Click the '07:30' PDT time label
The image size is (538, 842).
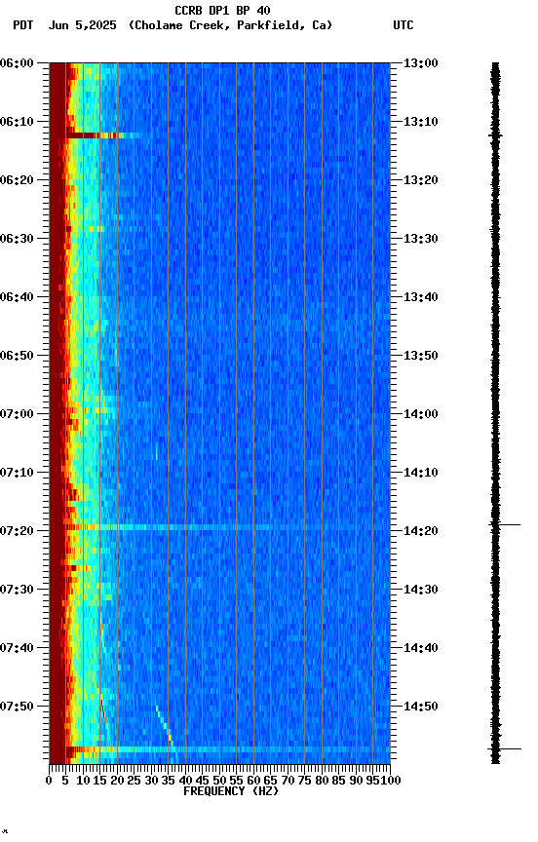tap(17, 590)
